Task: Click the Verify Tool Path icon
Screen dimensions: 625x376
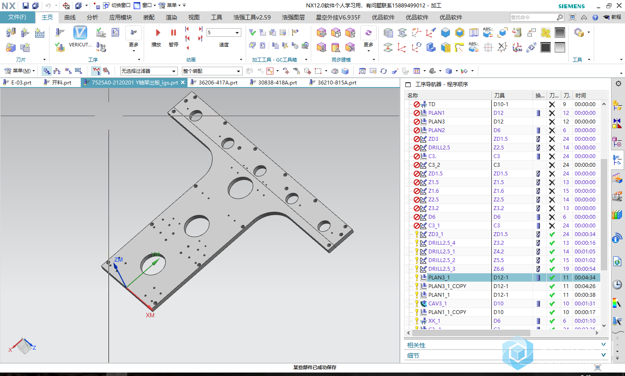Action: (x=60, y=47)
